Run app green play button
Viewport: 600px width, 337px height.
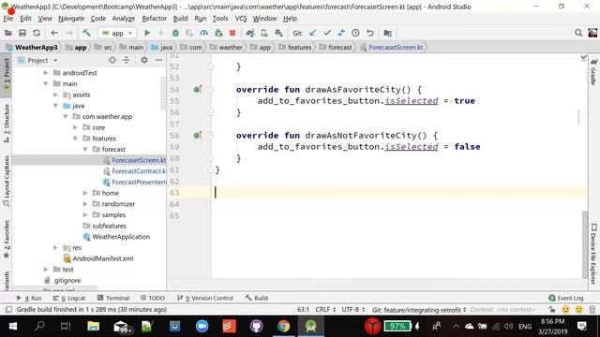point(147,34)
